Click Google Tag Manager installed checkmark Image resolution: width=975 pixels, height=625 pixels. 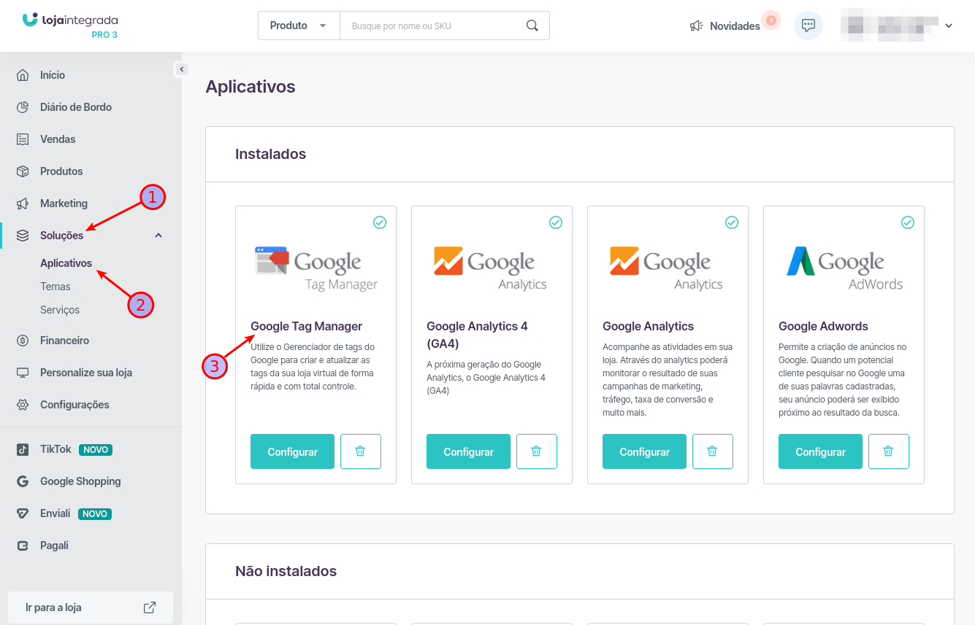tap(380, 222)
